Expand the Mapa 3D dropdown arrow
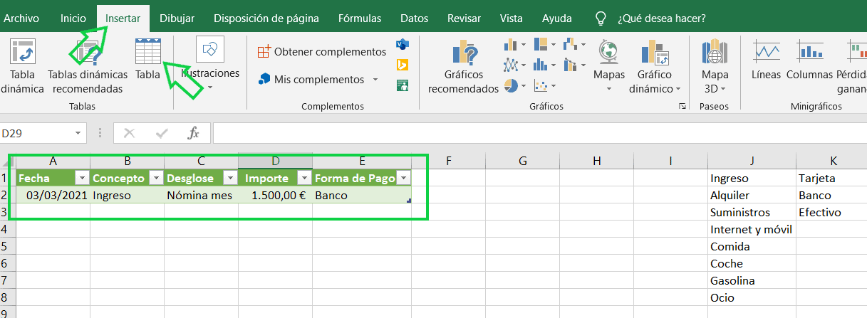 click(723, 89)
